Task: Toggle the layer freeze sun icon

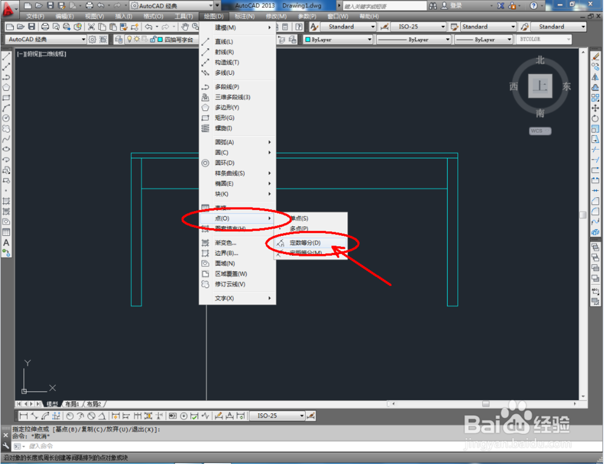Action: [137, 39]
